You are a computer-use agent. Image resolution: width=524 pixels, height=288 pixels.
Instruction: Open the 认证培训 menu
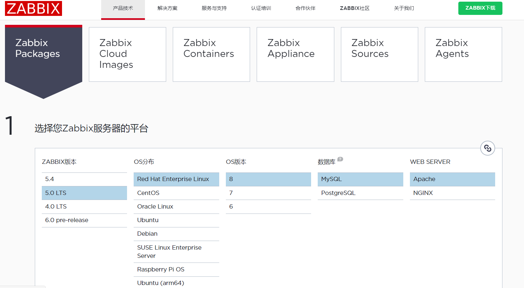[261, 8]
